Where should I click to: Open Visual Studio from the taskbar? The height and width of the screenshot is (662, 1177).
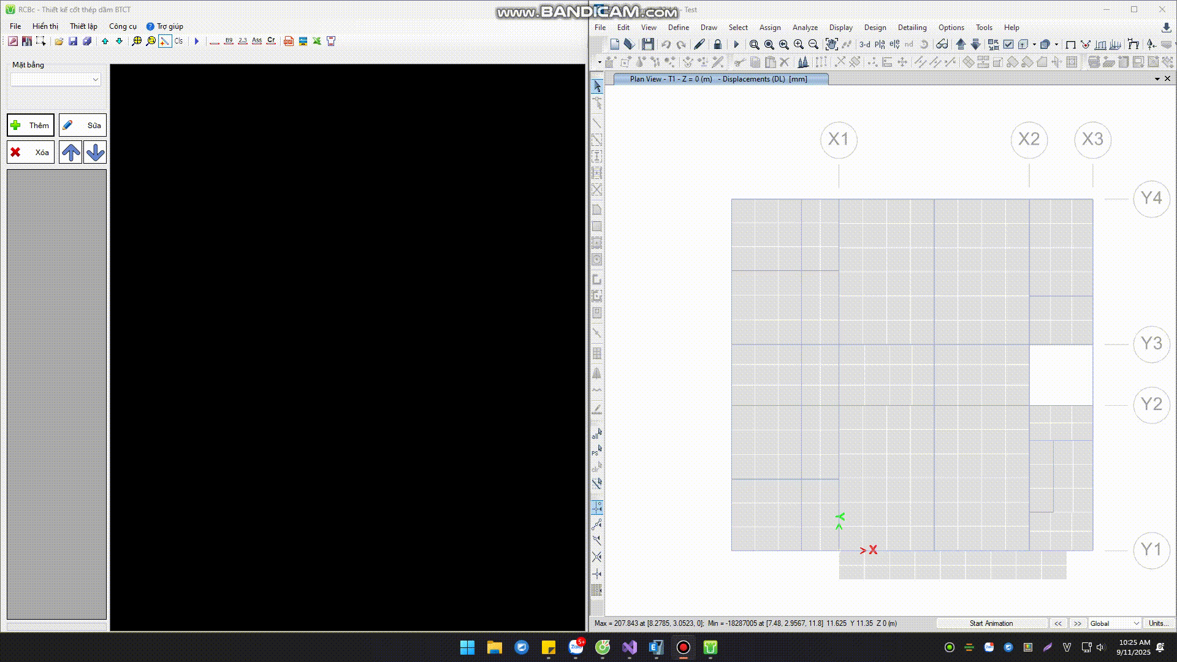(630, 647)
